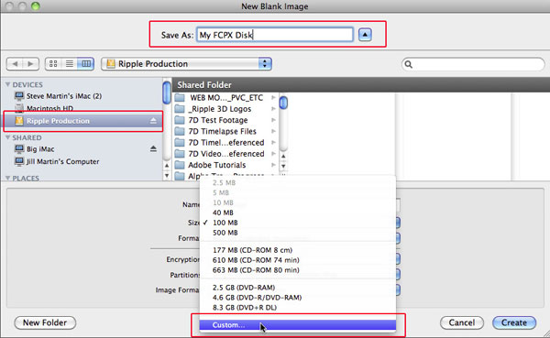This screenshot has width=550, height=338.
Task: Open the 7D Timel...eferenced folder
Action: [x=225, y=142]
